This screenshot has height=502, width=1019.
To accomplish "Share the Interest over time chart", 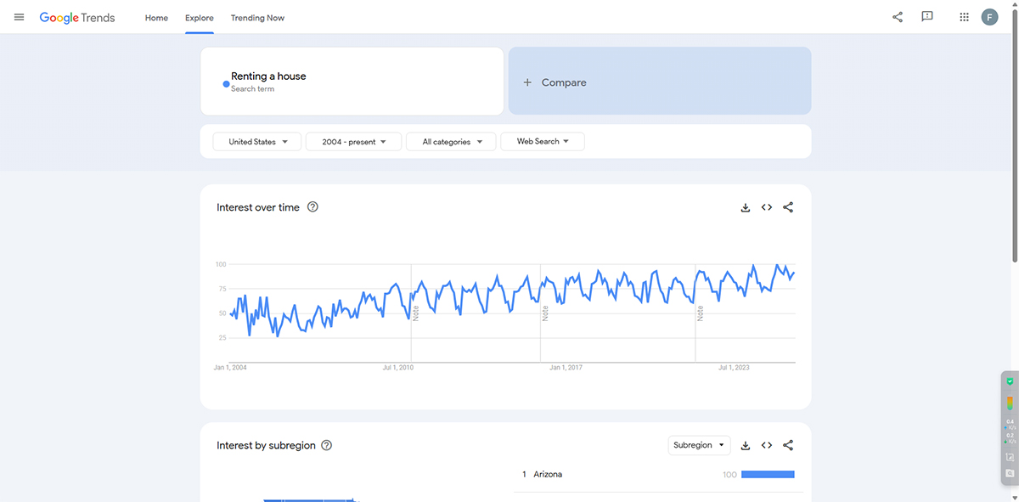I will pyautogui.click(x=788, y=207).
